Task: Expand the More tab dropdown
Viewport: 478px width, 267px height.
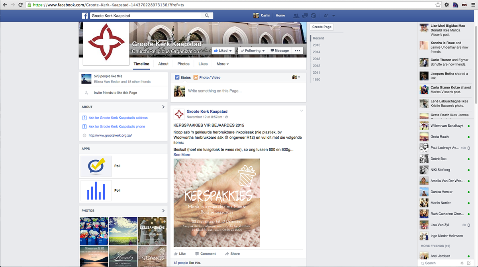Action: pyautogui.click(x=223, y=64)
